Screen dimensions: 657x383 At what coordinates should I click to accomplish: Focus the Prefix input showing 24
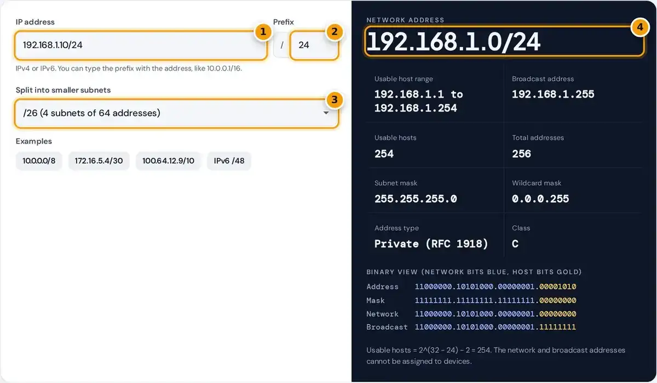(314, 45)
